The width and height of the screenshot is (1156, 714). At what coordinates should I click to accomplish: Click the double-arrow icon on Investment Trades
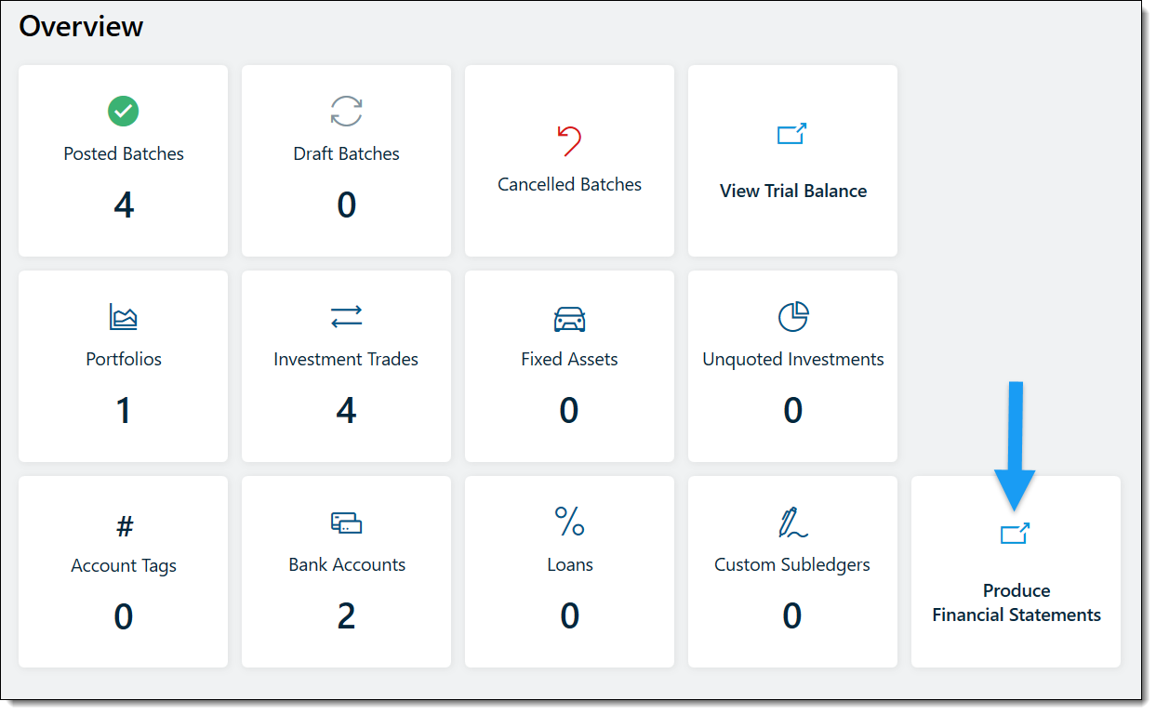tap(346, 316)
